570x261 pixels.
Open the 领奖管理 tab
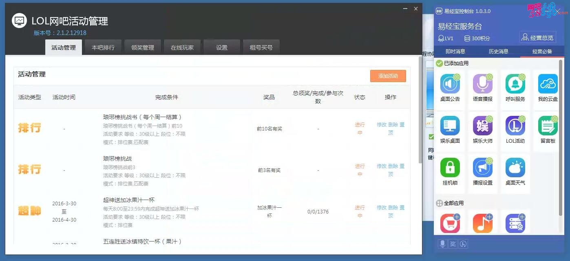pos(143,48)
